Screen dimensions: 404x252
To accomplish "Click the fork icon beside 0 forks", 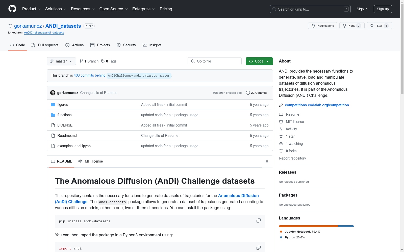I will (281, 151).
